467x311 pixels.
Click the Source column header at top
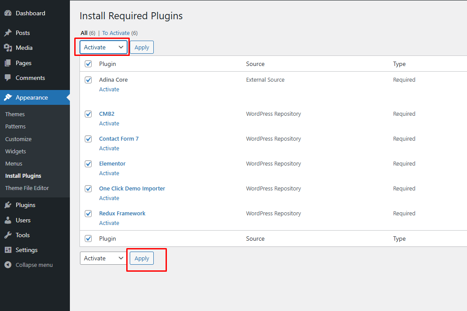point(255,64)
